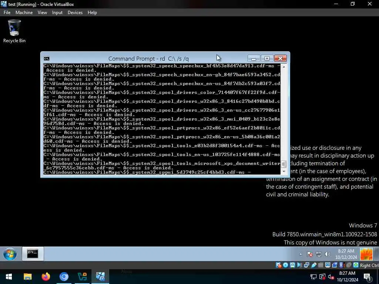Click the VirtualBox recording indicator

click(335, 265)
